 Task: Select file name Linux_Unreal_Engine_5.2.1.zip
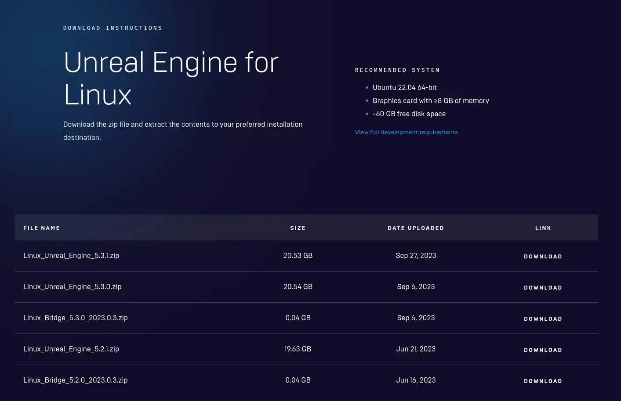click(x=71, y=349)
